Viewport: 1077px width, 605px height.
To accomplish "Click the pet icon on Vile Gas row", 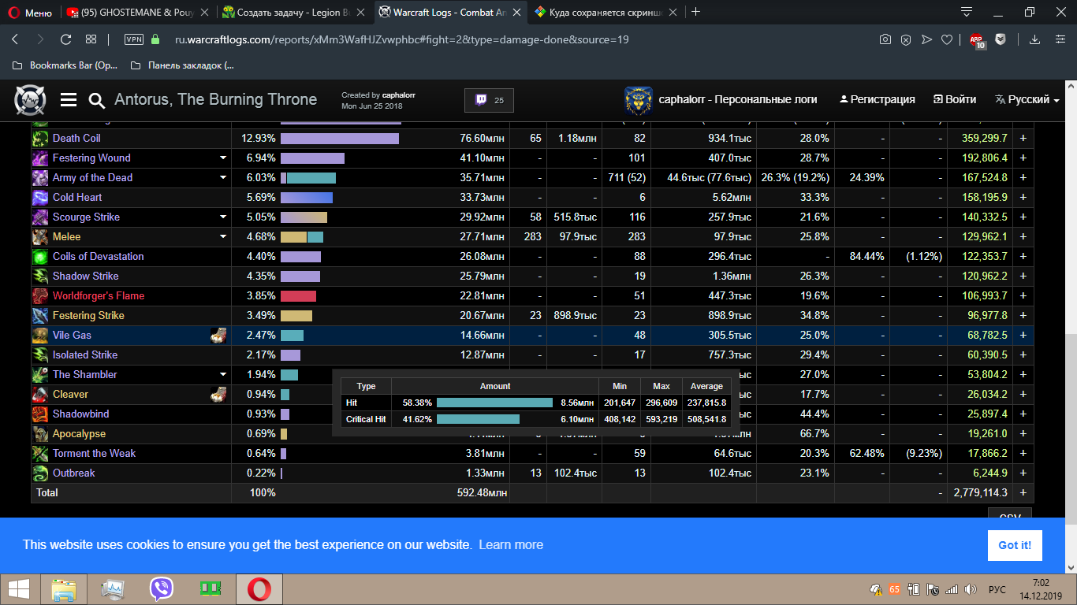I will tap(218, 336).
